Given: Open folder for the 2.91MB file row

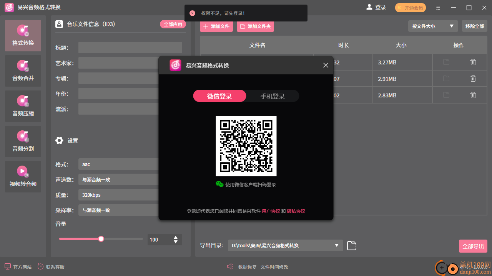Looking at the screenshot, I should pyautogui.click(x=446, y=79).
